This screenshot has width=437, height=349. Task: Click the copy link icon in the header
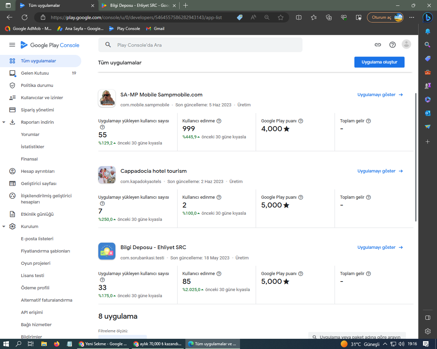[x=378, y=45]
